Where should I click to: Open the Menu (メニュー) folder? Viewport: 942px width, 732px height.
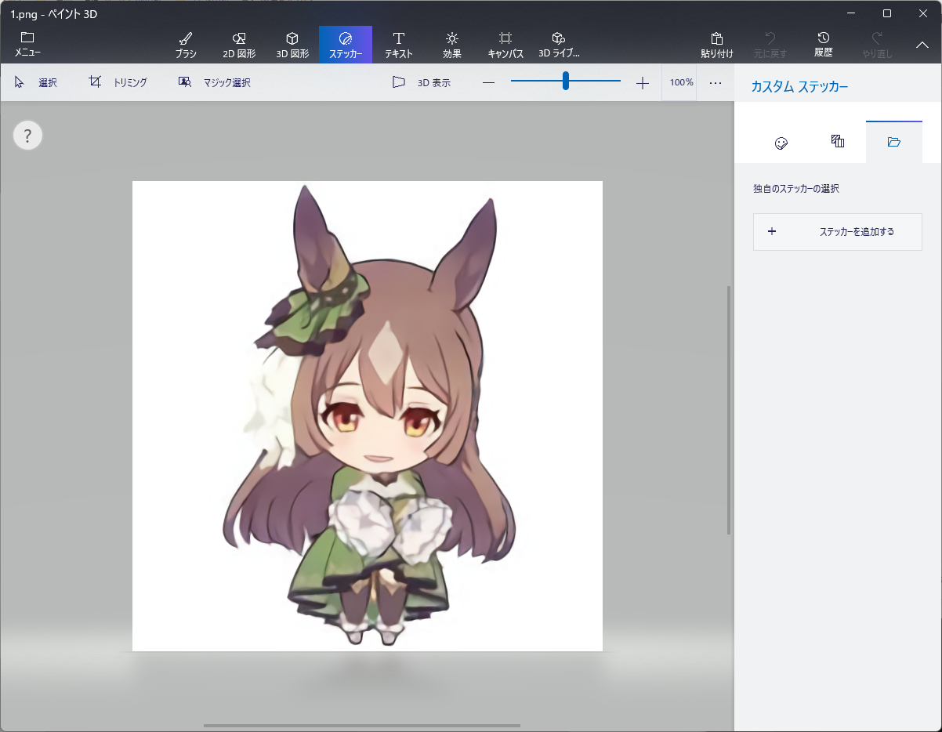[x=27, y=45]
